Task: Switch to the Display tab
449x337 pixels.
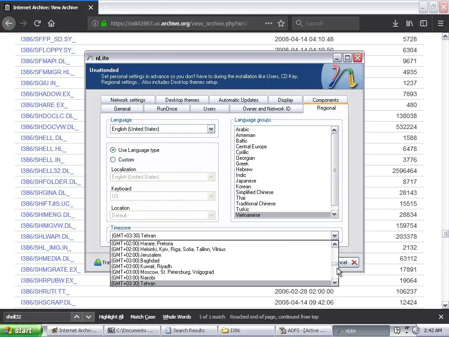Action: pos(285,100)
